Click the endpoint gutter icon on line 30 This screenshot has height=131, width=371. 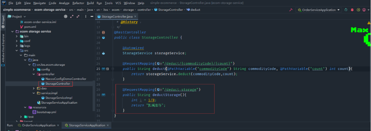(x=104, y=95)
